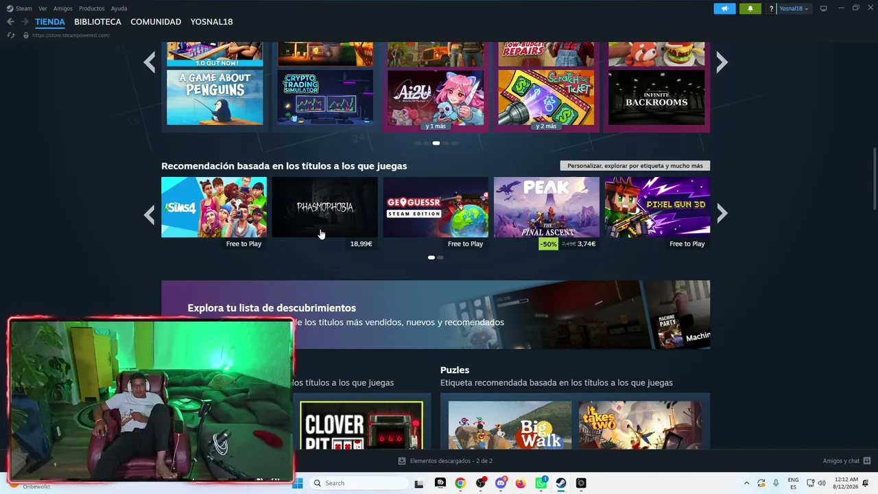Click the Windows taskbar Search box
The image size is (878, 494).
point(357,483)
